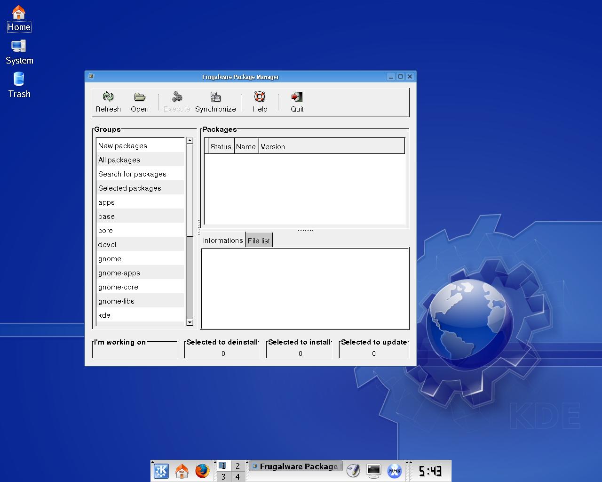This screenshot has height=482, width=602.
Task: Click the Informations text area
Action: click(x=305, y=289)
